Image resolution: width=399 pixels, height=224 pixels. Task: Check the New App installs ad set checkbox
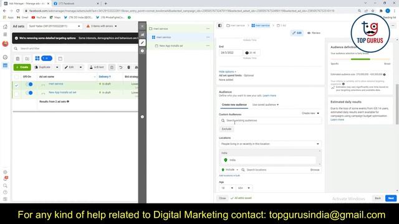pos(17,94)
